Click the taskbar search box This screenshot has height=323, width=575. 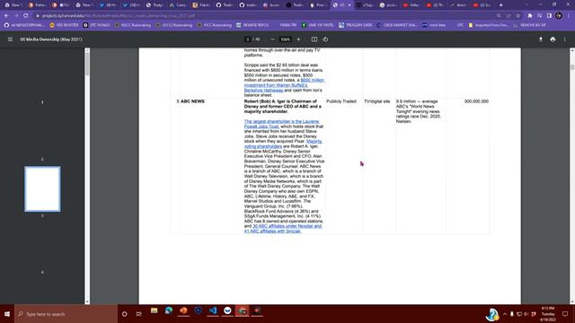[66, 314]
